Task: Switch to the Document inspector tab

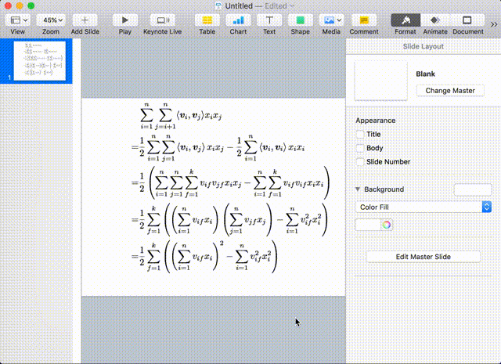Action: (x=467, y=20)
